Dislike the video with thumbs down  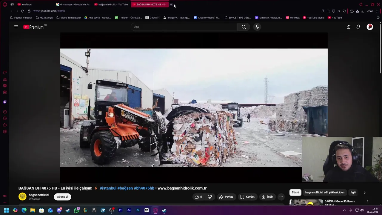click(210, 197)
